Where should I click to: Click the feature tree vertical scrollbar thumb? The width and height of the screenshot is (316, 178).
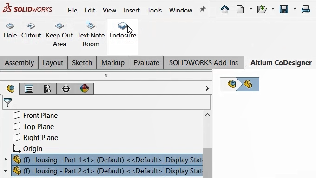[x=207, y=163]
